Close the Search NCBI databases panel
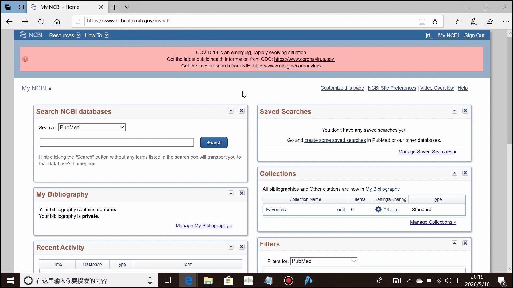513x288 pixels. (242, 111)
